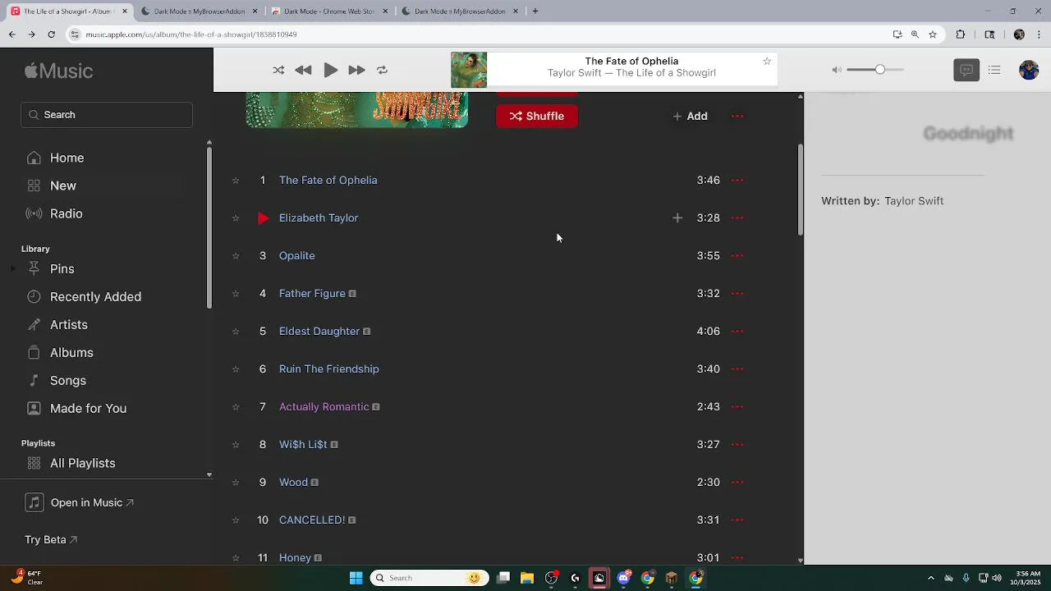Image resolution: width=1051 pixels, height=591 pixels.
Task: Toggle repeat mode
Action: pyautogui.click(x=382, y=71)
